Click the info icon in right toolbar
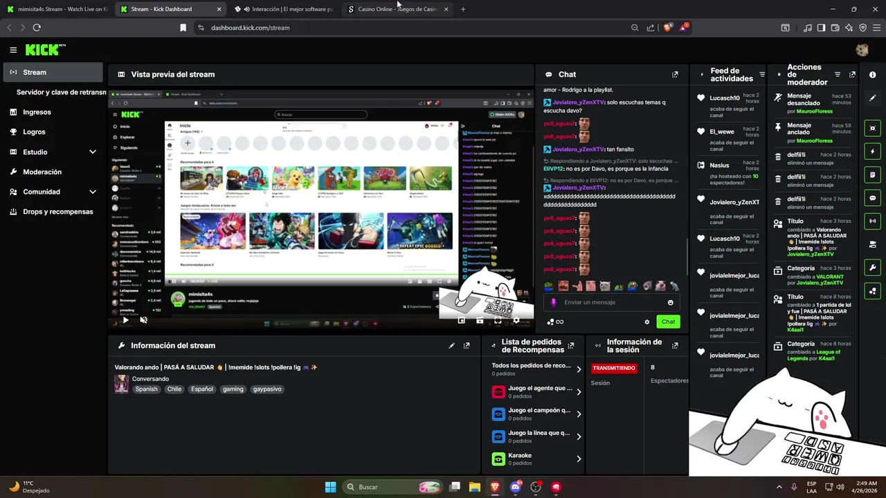The width and height of the screenshot is (886, 498). 872,75
